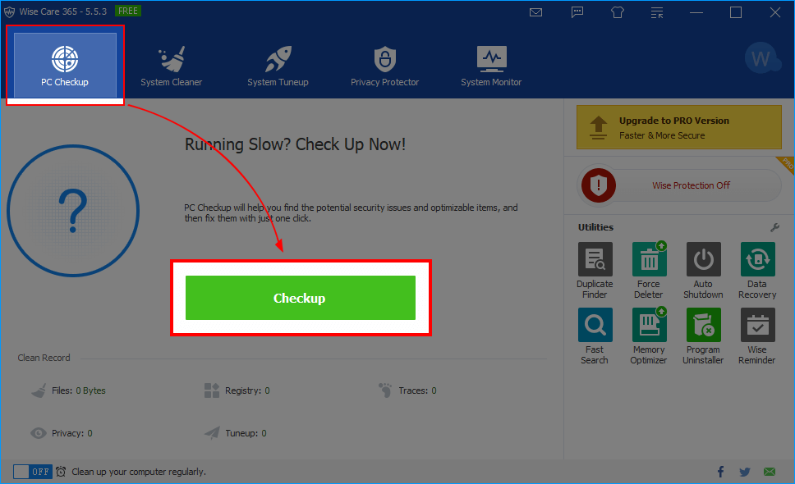795x484 pixels.
Task: Turn on the scheduled cleanup OFF switch
Action: 33,472
